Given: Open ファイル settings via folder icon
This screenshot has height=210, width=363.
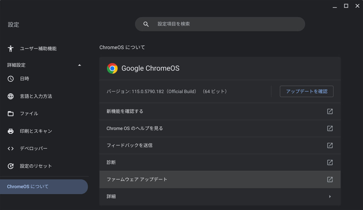Looking at the screenshot, I should point(10,114).
